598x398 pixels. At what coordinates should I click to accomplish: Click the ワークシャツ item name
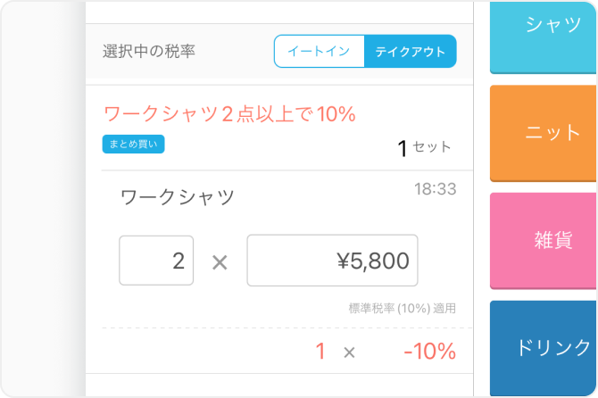point(178,198)
